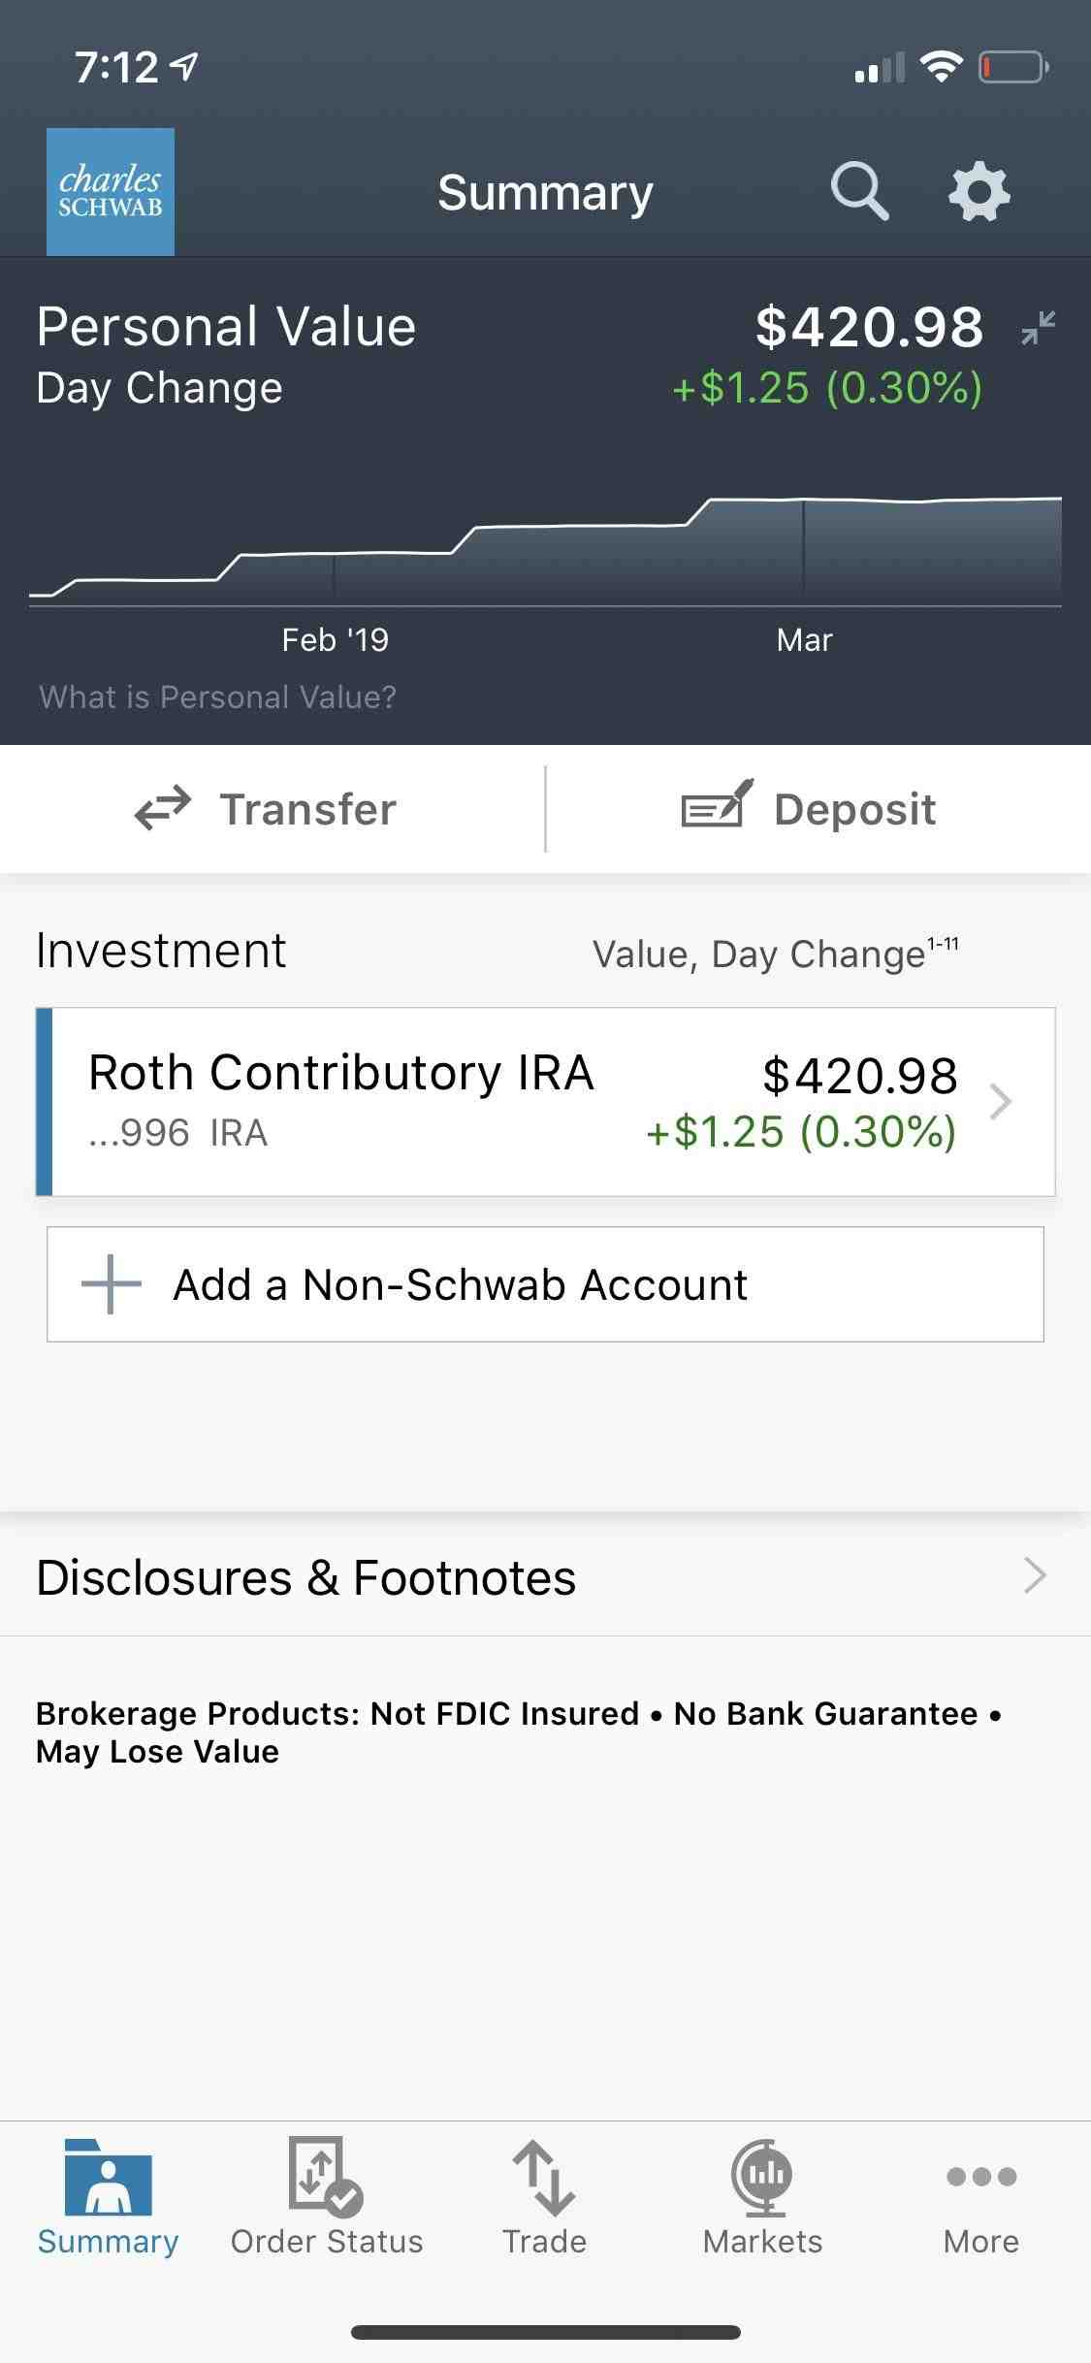Select the Summary folder tab icon
1091x2363 pixels.
tap(108, 2179)
